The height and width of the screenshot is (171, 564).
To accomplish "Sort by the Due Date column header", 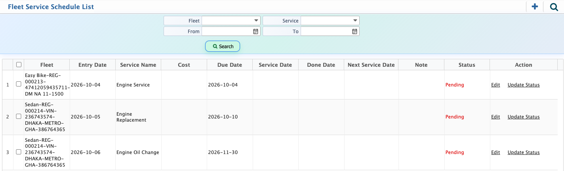I will [x=230, y=65].
